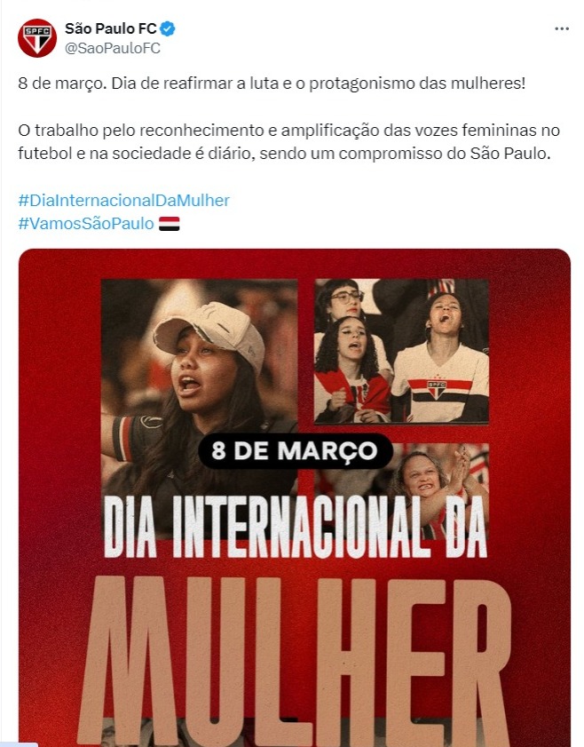Click the blue verified badge

click(x=168, y=28)
